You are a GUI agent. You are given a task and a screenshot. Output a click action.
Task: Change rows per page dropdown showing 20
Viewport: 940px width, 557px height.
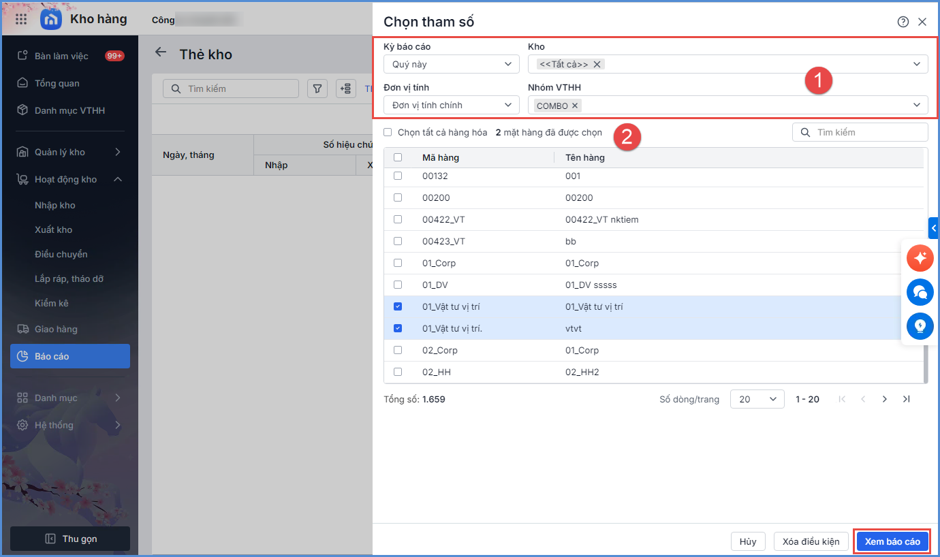pyautogui.click(x=757, y=400)
